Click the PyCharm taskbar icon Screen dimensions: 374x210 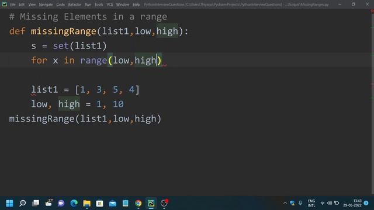(x=151, y=203)
